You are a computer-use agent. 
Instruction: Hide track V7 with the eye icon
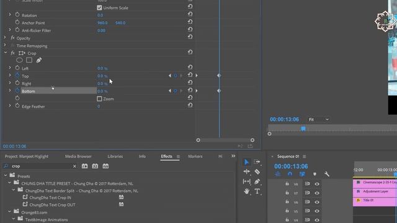(317, 193)
